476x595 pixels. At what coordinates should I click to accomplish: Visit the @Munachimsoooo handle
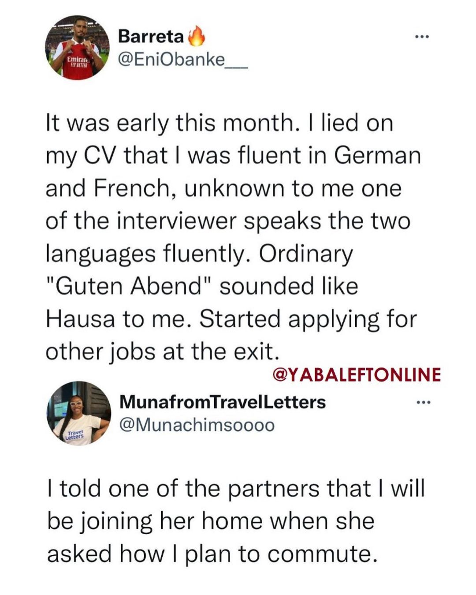[197, 425]
